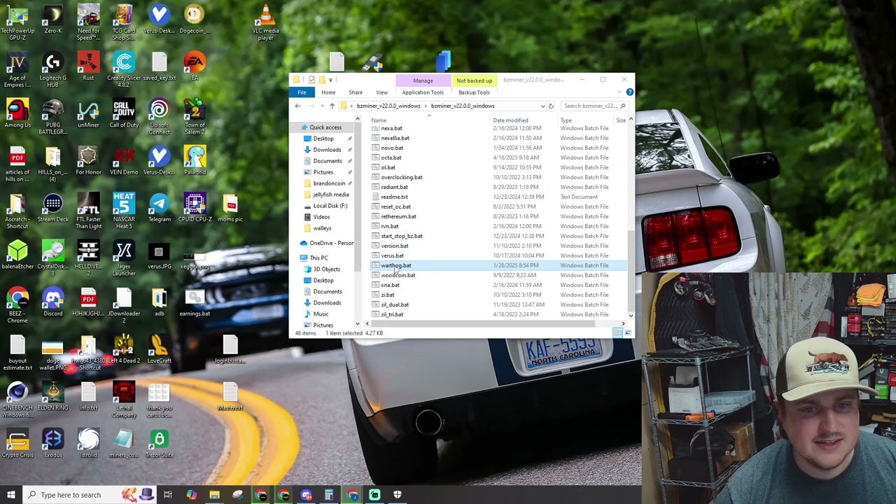Image resolution: width=896 pixels, height=504 pixels.
Task: Click the Explorer search box
Action: click(594, 106)
